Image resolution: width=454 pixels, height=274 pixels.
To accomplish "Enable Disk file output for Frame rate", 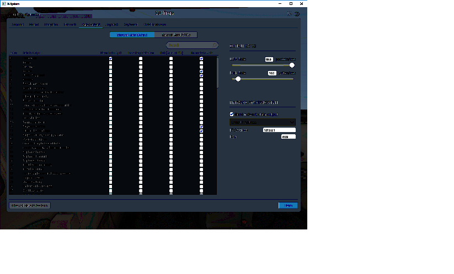I will point(171,58).
